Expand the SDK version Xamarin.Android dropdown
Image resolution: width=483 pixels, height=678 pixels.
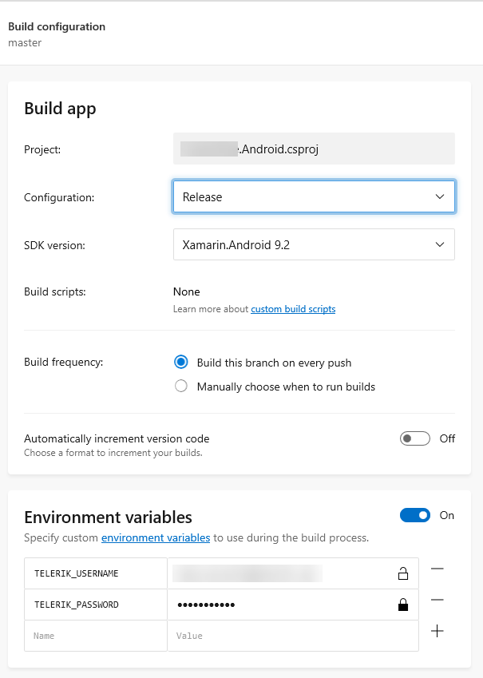(314, 244)
